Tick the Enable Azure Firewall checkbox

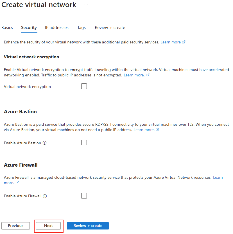click(84, 196)
